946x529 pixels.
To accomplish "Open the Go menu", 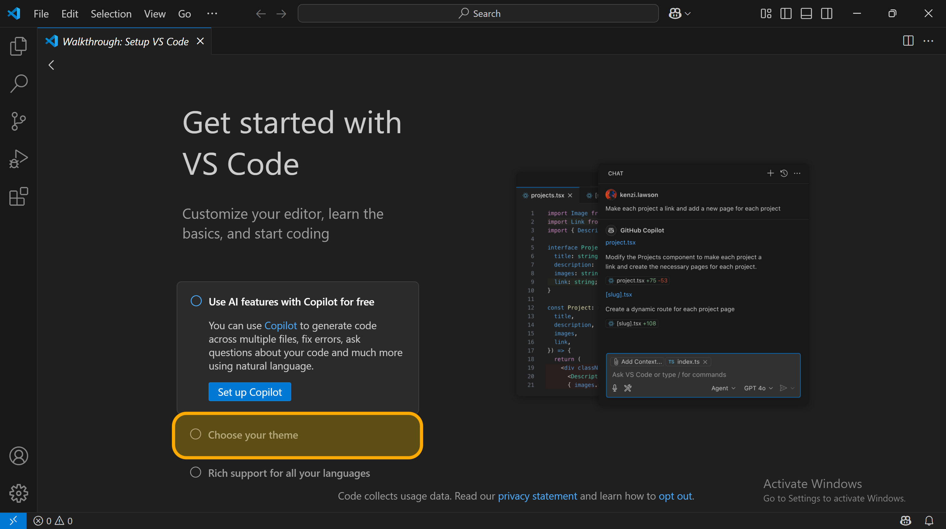I will 184,13.
